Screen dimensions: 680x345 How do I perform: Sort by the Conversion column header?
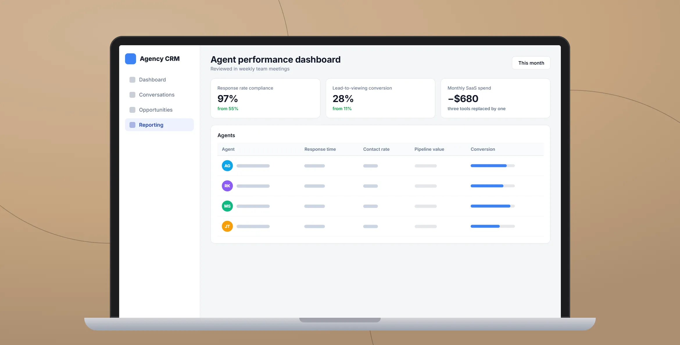tap(483, 149)
